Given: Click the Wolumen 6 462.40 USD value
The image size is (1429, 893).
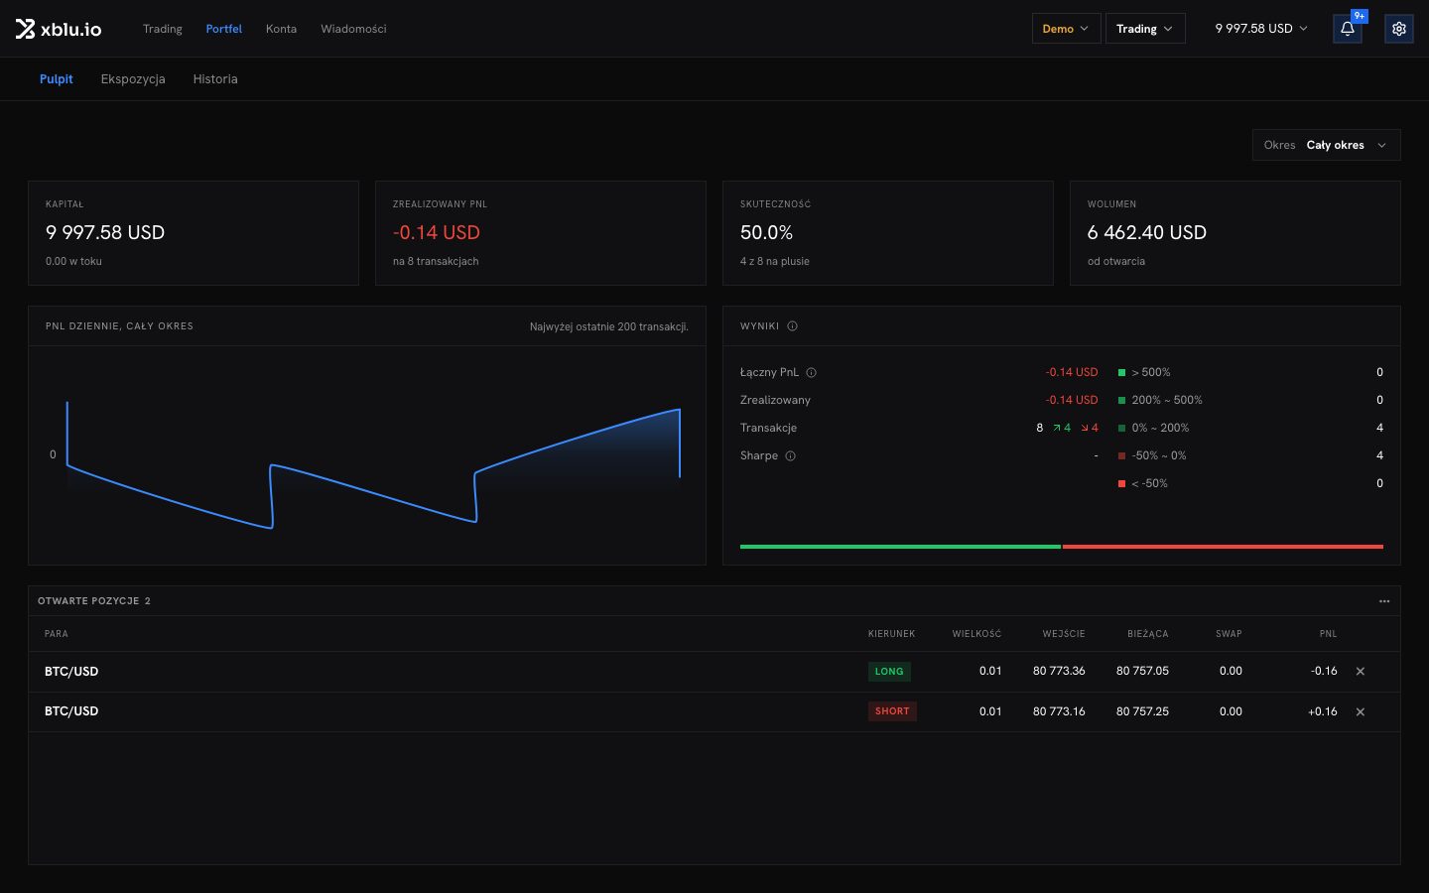Looking at the screenshot, I should pos(1147,233).
